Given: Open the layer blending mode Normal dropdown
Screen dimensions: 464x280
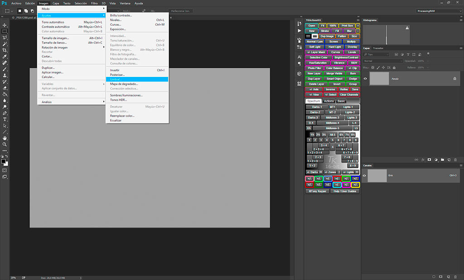Looking at the screenshot, I should (x=383, y=61).
